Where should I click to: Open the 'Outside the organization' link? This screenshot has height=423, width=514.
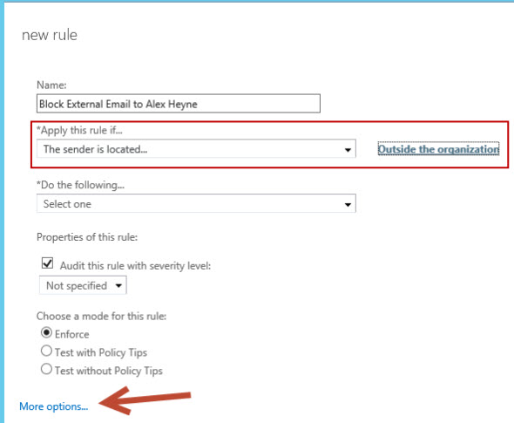tap(438, 149)
